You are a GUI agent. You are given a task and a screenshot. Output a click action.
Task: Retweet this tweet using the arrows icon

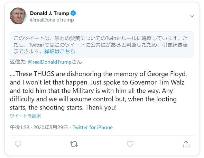point(74,144)
